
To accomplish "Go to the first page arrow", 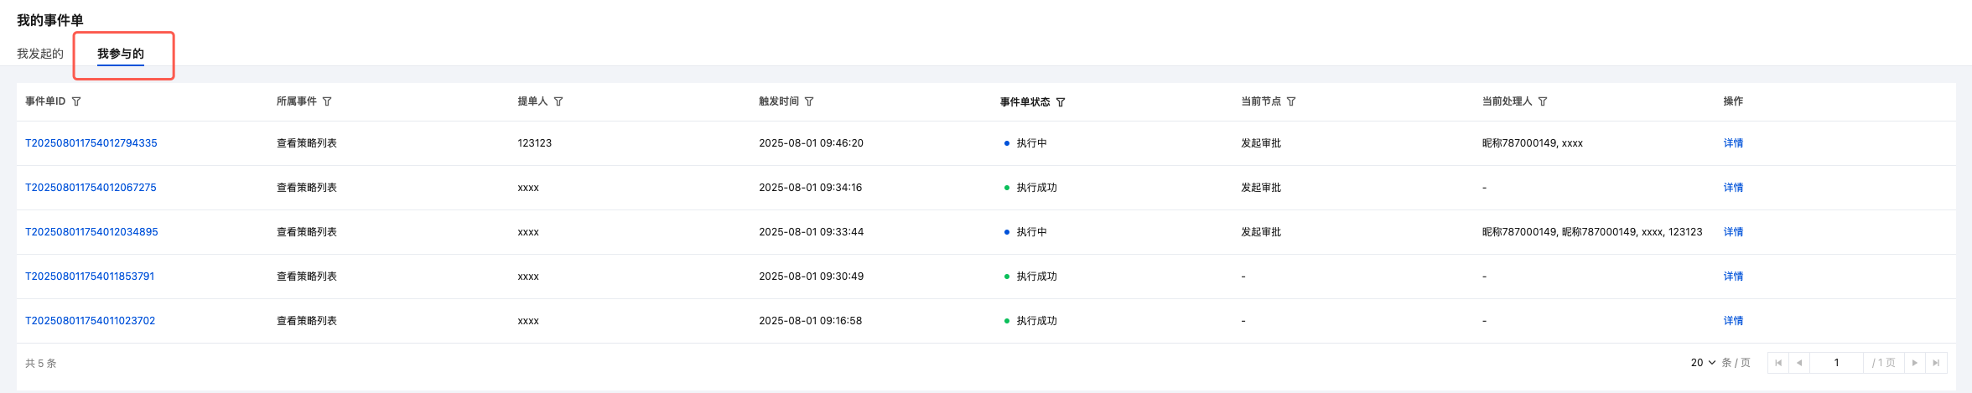I will click(1778, 363).
